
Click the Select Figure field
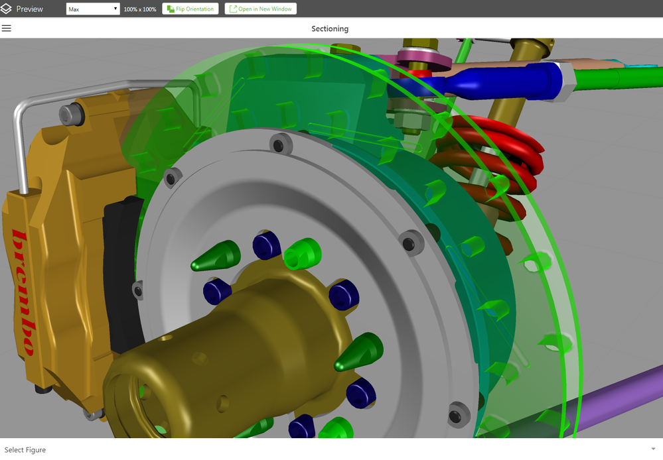pos(332,449)
